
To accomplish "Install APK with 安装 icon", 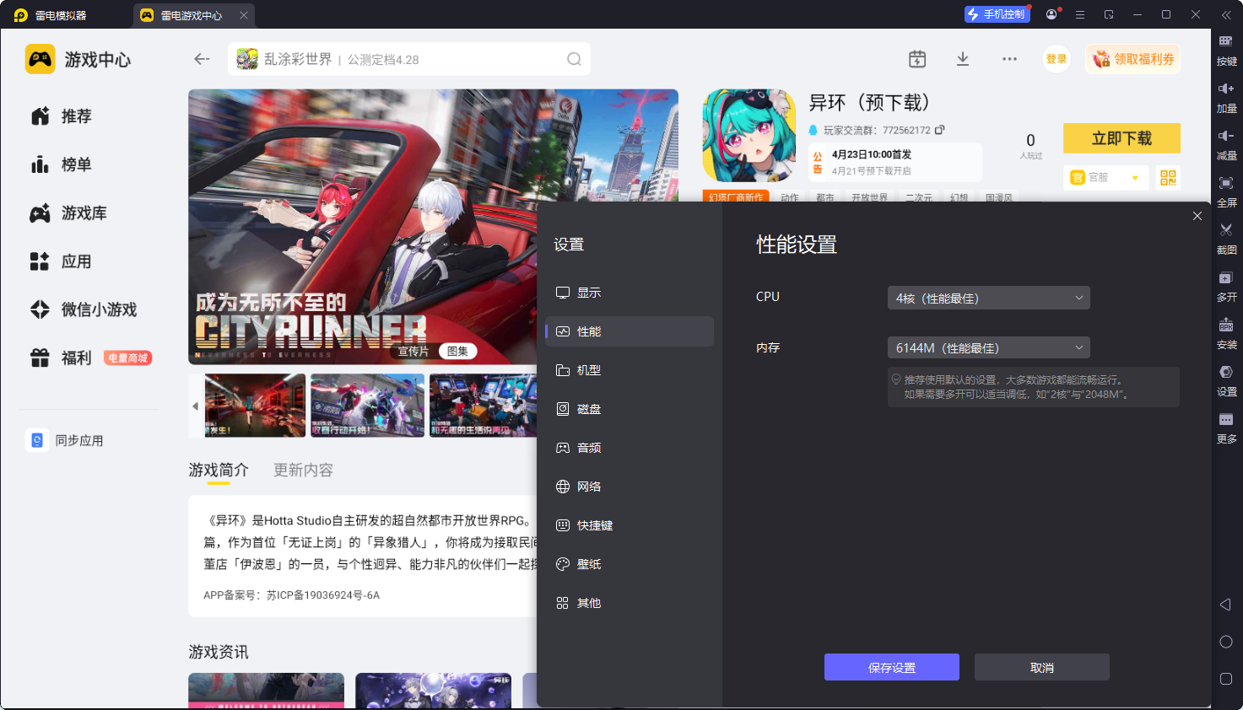I will (x=1226, y=333).
